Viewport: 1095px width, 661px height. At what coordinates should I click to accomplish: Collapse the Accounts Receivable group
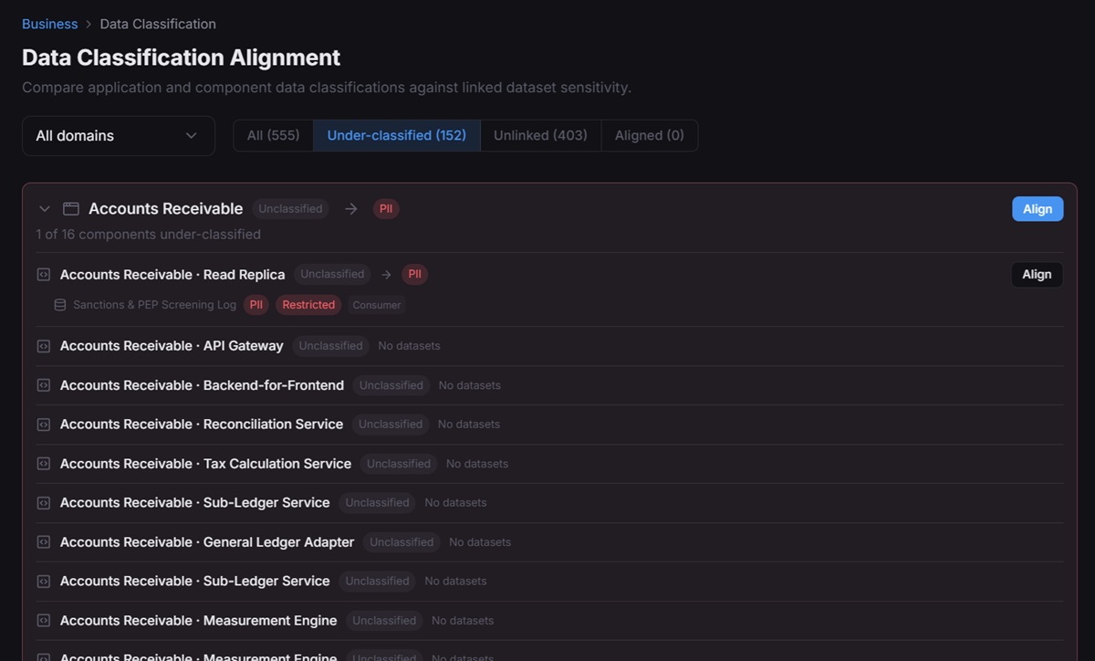click(x=44, y=209)
